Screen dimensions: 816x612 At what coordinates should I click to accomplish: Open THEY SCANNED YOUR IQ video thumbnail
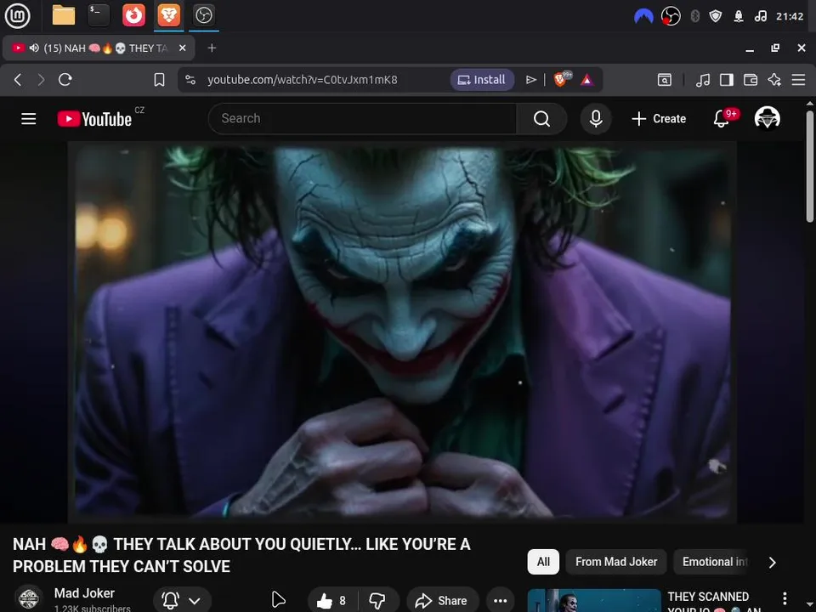click(594, 601)
